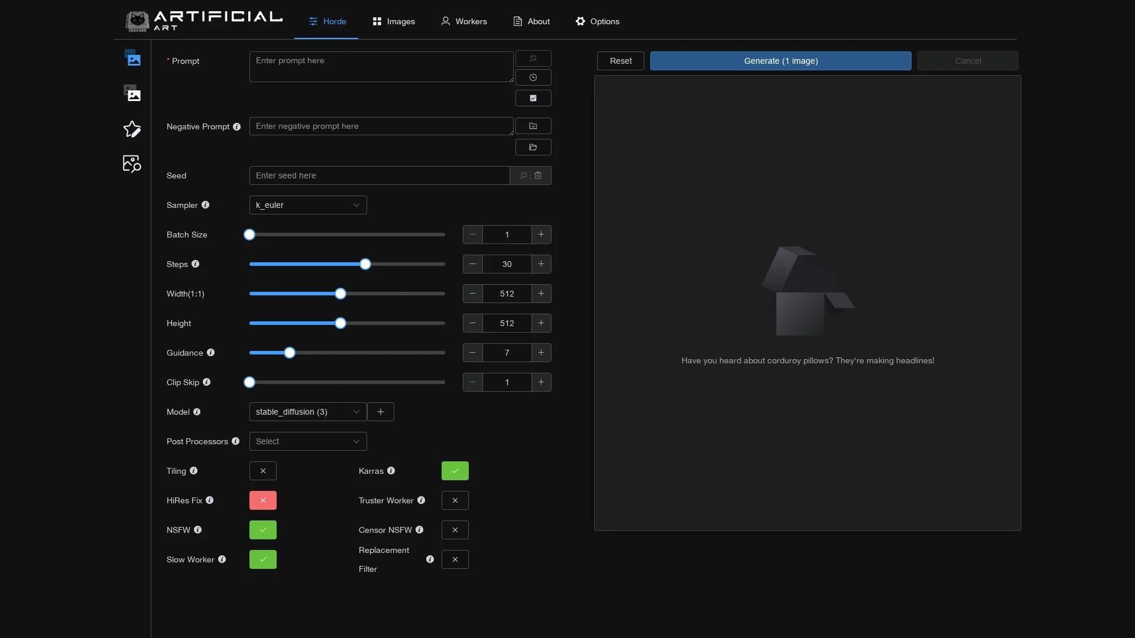Click the info icon next to Guidance
Image resolution: width=1135 pixels, height=638 pixels.
(211, 353)
